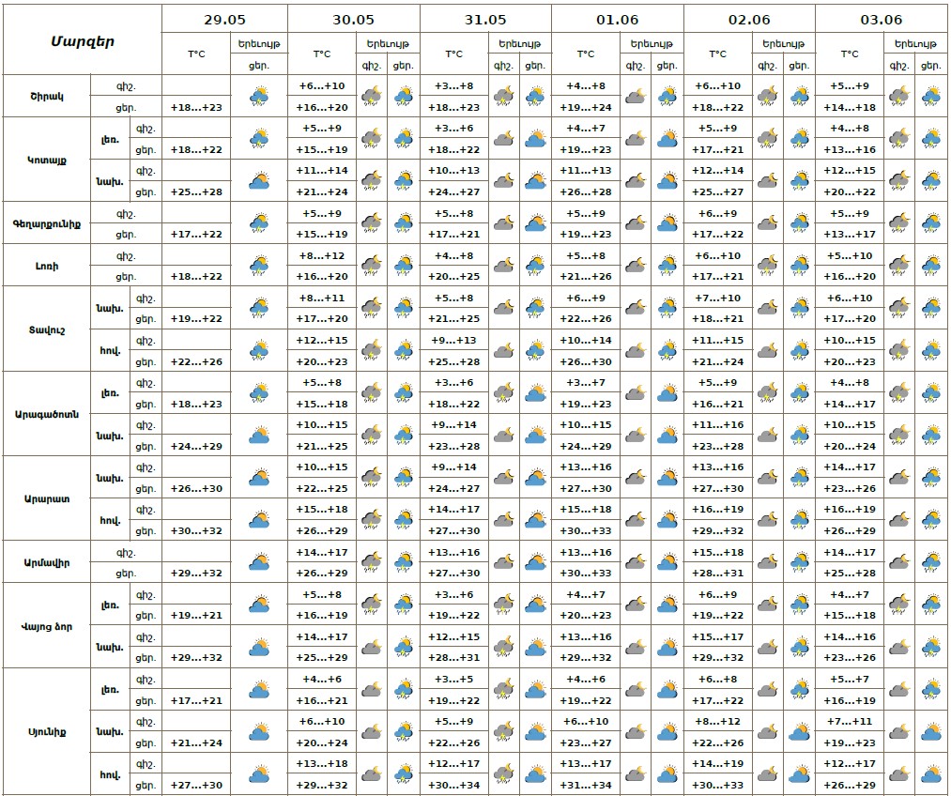Image resolution: width=951 pixels, height=796 pixels.
Task: Click Լոռի night weather icon for 30.05
Action: (372, 266)
